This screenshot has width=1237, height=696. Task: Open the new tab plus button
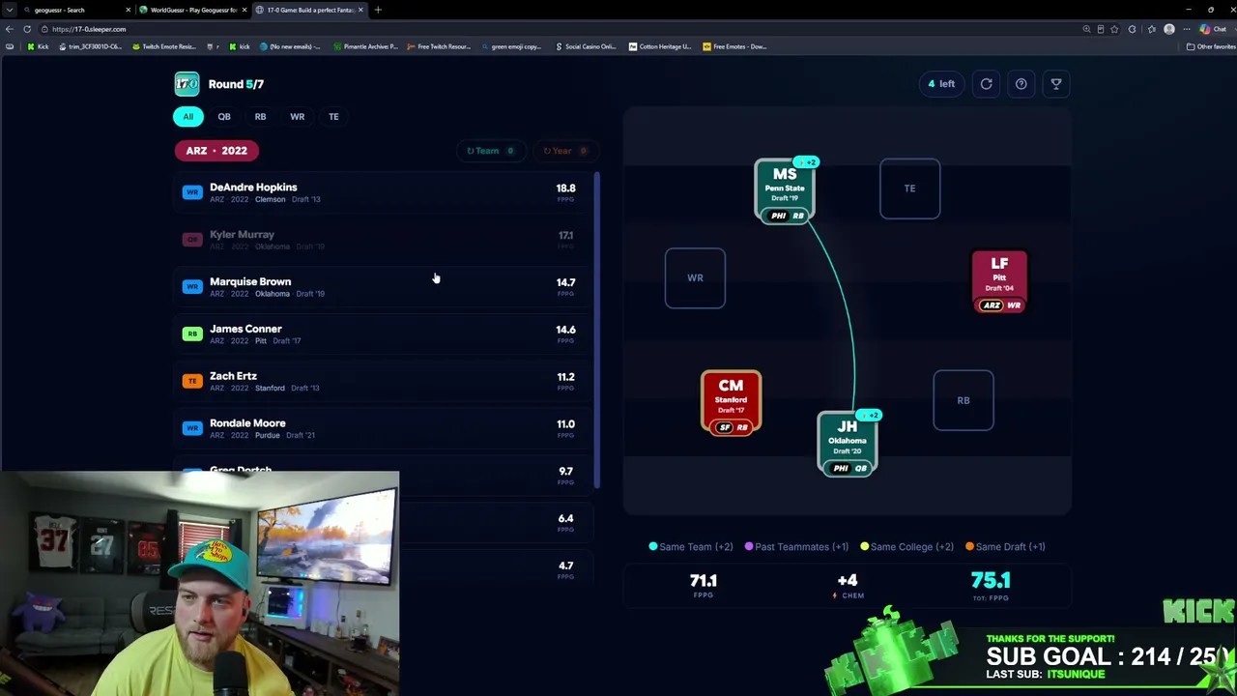tap(378, 10)
